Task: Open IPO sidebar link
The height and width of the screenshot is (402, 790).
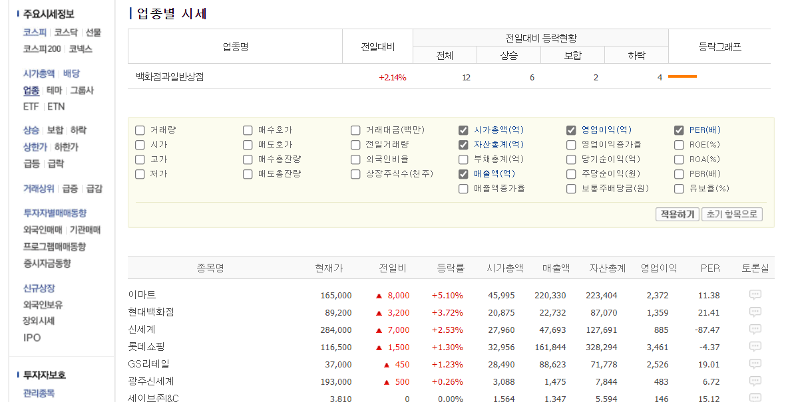Action: 32,338
